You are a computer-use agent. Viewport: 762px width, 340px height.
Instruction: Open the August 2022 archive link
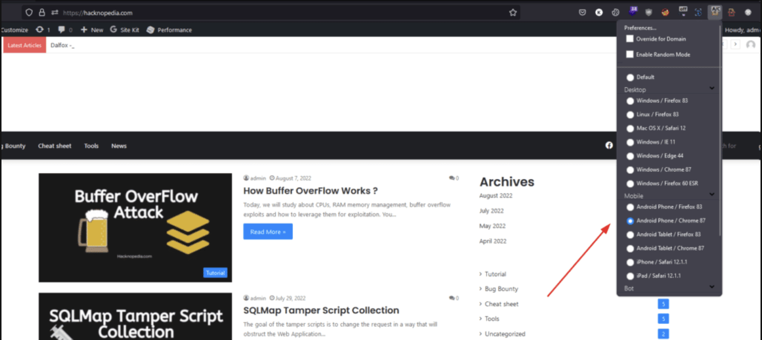[495, 195]
